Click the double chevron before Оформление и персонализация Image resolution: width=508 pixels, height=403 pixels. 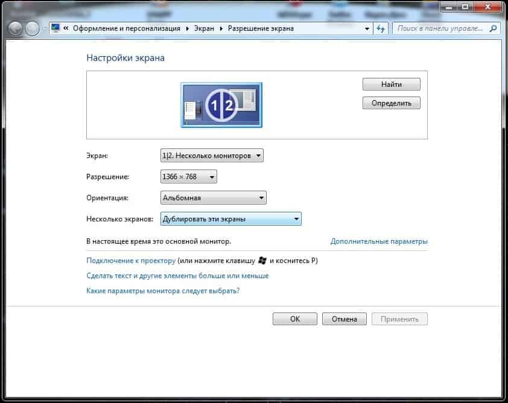coord(66,28)
